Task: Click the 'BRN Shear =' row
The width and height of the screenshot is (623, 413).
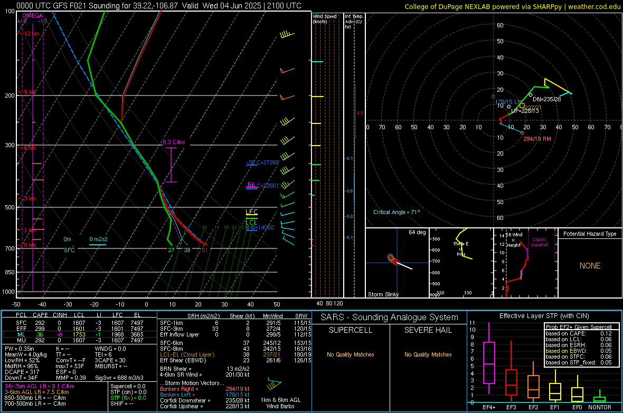Action: point(205,369)
